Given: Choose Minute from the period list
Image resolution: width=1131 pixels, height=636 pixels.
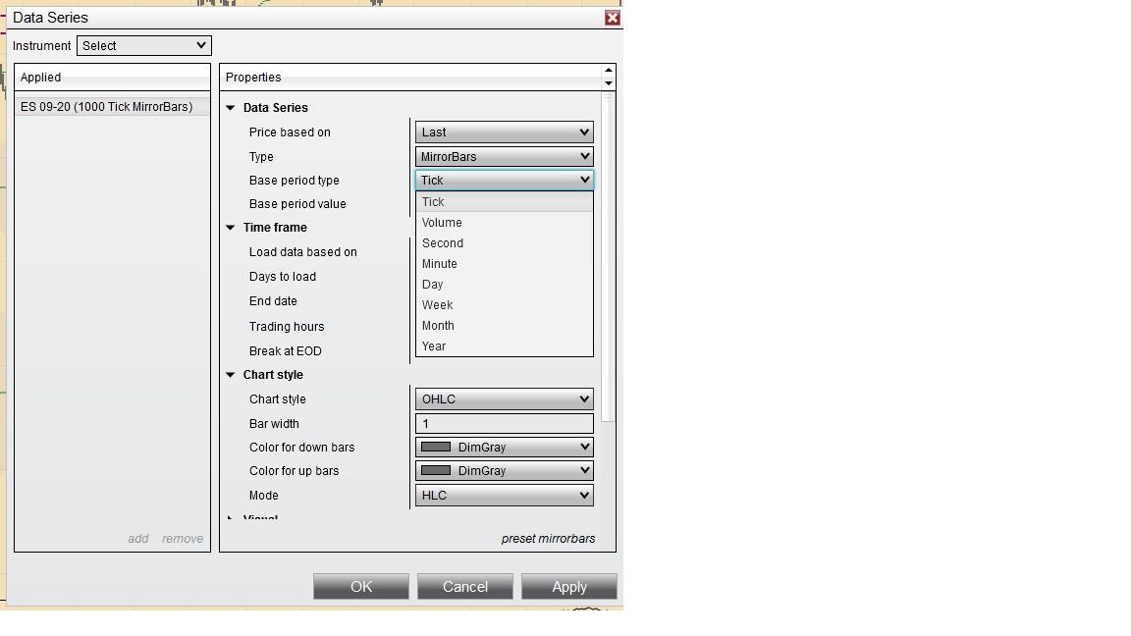Looking at the screenshot, I should point(505,264).
